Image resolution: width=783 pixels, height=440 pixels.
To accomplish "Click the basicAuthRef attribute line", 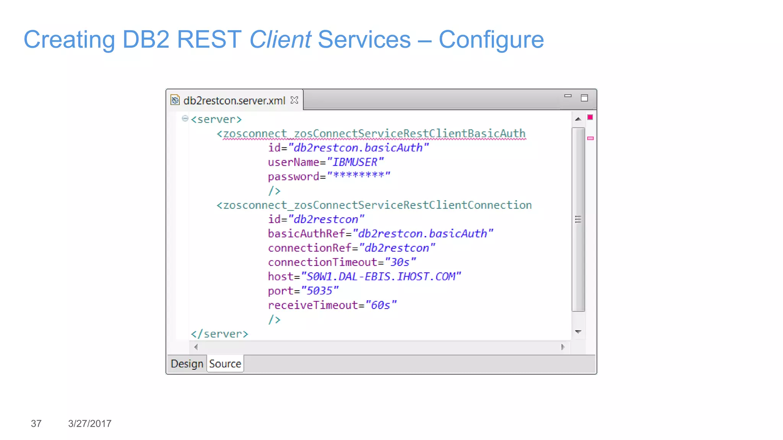I will click(380, 233).
